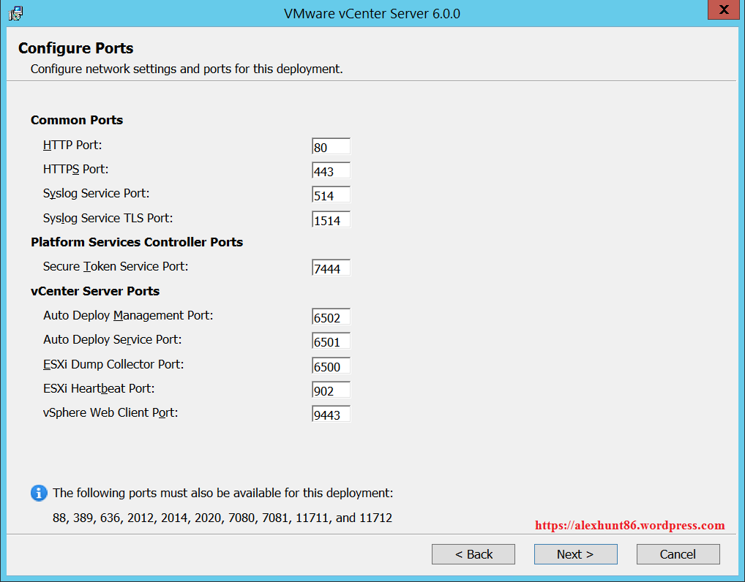Click the Syslog Service Port field

click(x=331, y=195)
